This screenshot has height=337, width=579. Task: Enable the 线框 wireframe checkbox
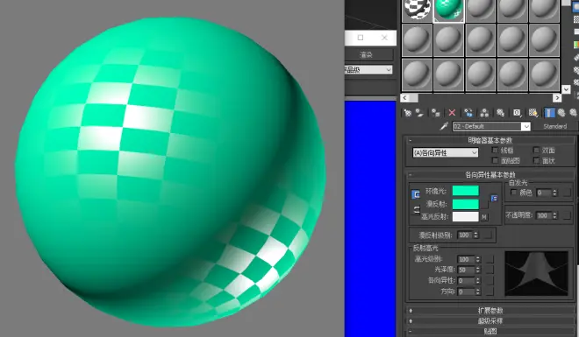click(x=496, y=151)
